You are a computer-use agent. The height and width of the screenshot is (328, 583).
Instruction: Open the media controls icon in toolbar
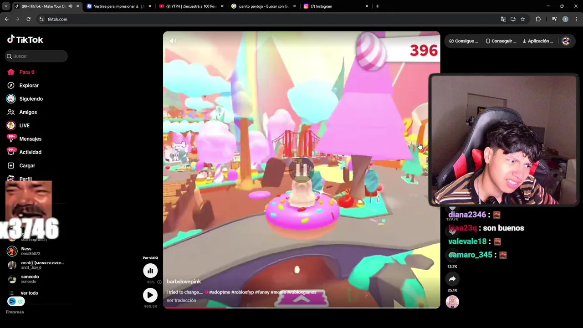pos(554,19)
